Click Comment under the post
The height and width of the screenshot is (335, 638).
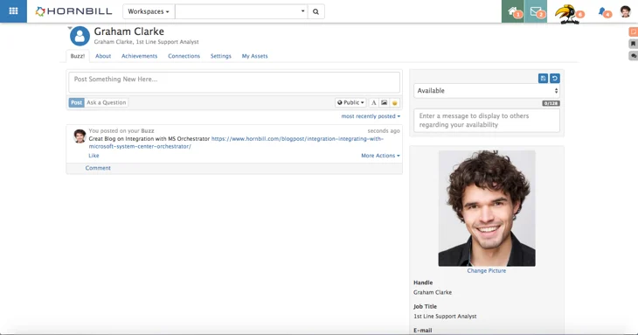(x=98, y=168)
